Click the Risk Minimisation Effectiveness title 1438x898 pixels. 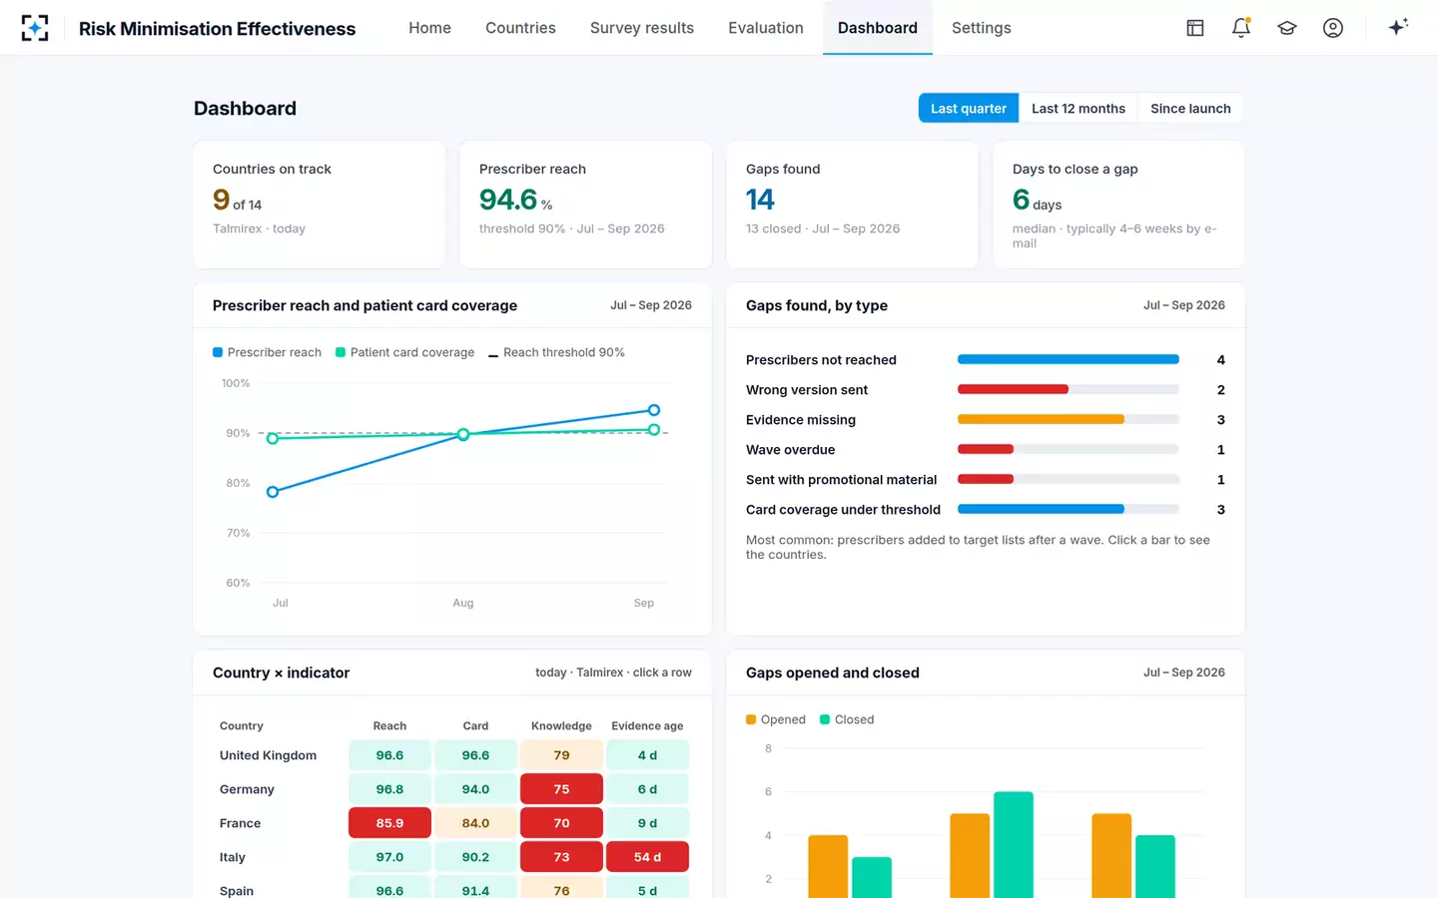tap(217, 29)
